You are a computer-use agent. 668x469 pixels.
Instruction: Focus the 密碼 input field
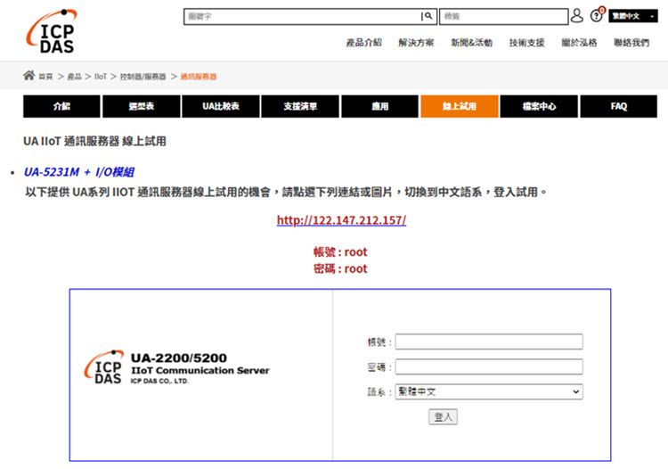pyautogui.click(x=489, y=366)
